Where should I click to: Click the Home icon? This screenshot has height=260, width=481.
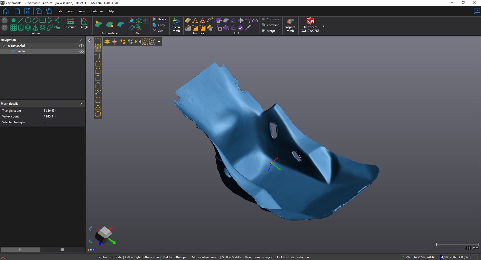click(6, 11)
